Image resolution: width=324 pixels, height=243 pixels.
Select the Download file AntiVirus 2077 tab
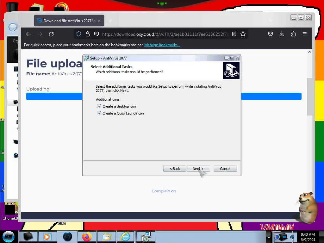coord(69,21)
